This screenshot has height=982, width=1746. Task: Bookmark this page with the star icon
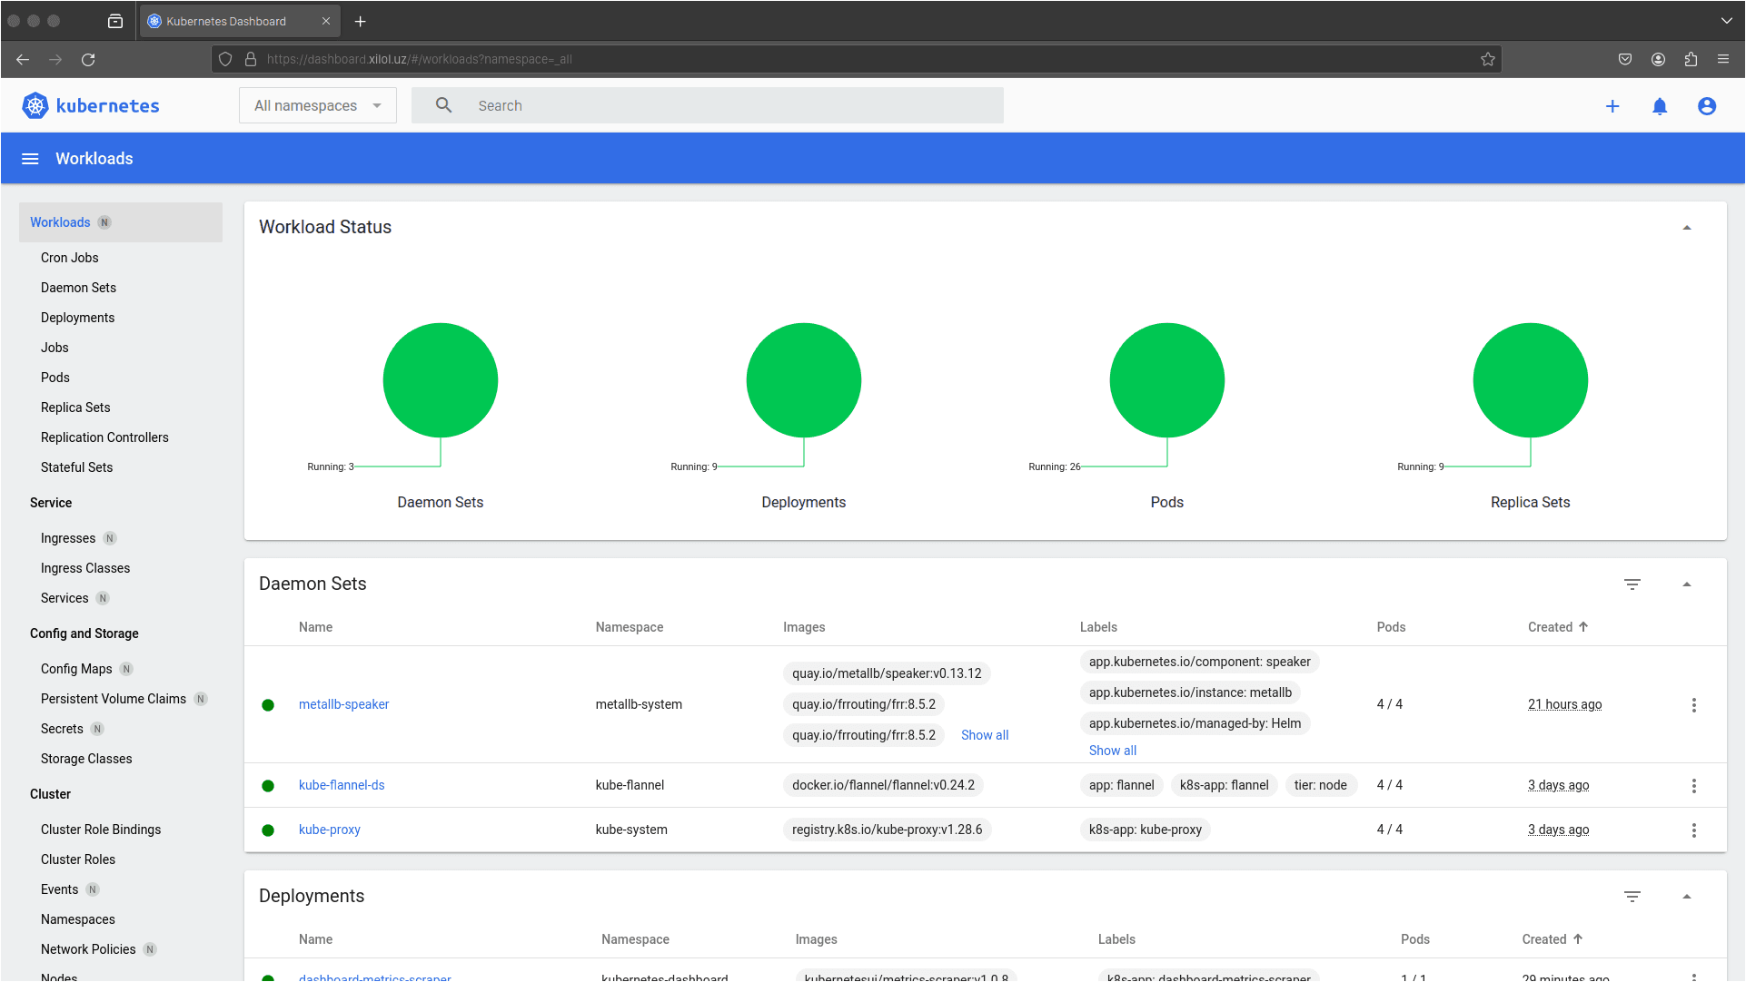pyautogui.click(x=1488, y=59)
